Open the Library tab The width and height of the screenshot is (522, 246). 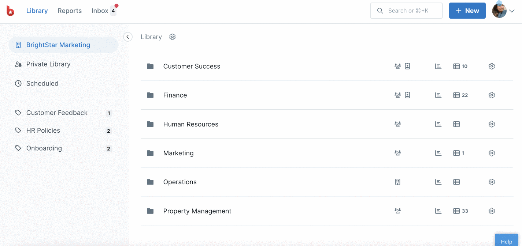click(37, 11)
